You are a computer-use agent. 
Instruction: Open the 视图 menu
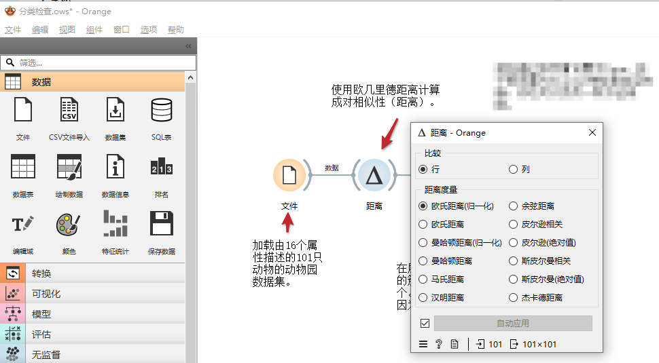click(x=67, y=30)
